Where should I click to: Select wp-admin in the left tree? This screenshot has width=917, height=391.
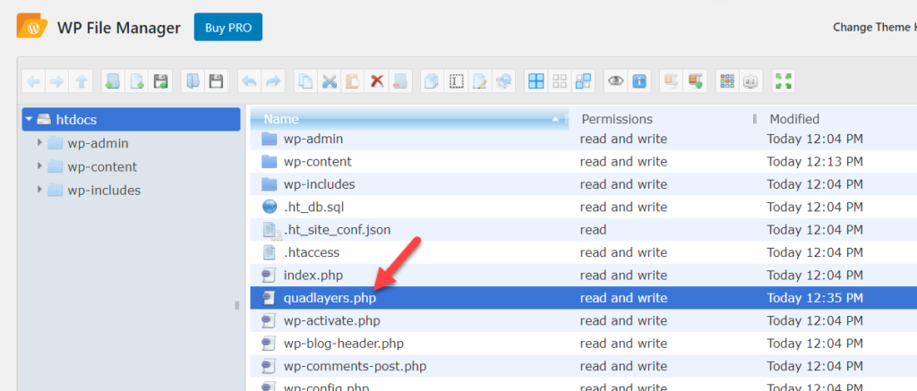[x=98, y=143]
